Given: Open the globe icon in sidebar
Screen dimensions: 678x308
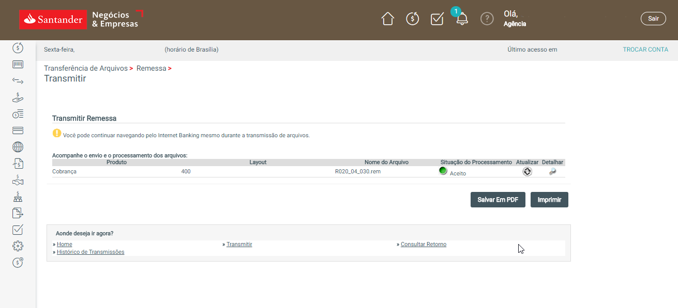Looking at the screenshot, I should click(18, 147).
